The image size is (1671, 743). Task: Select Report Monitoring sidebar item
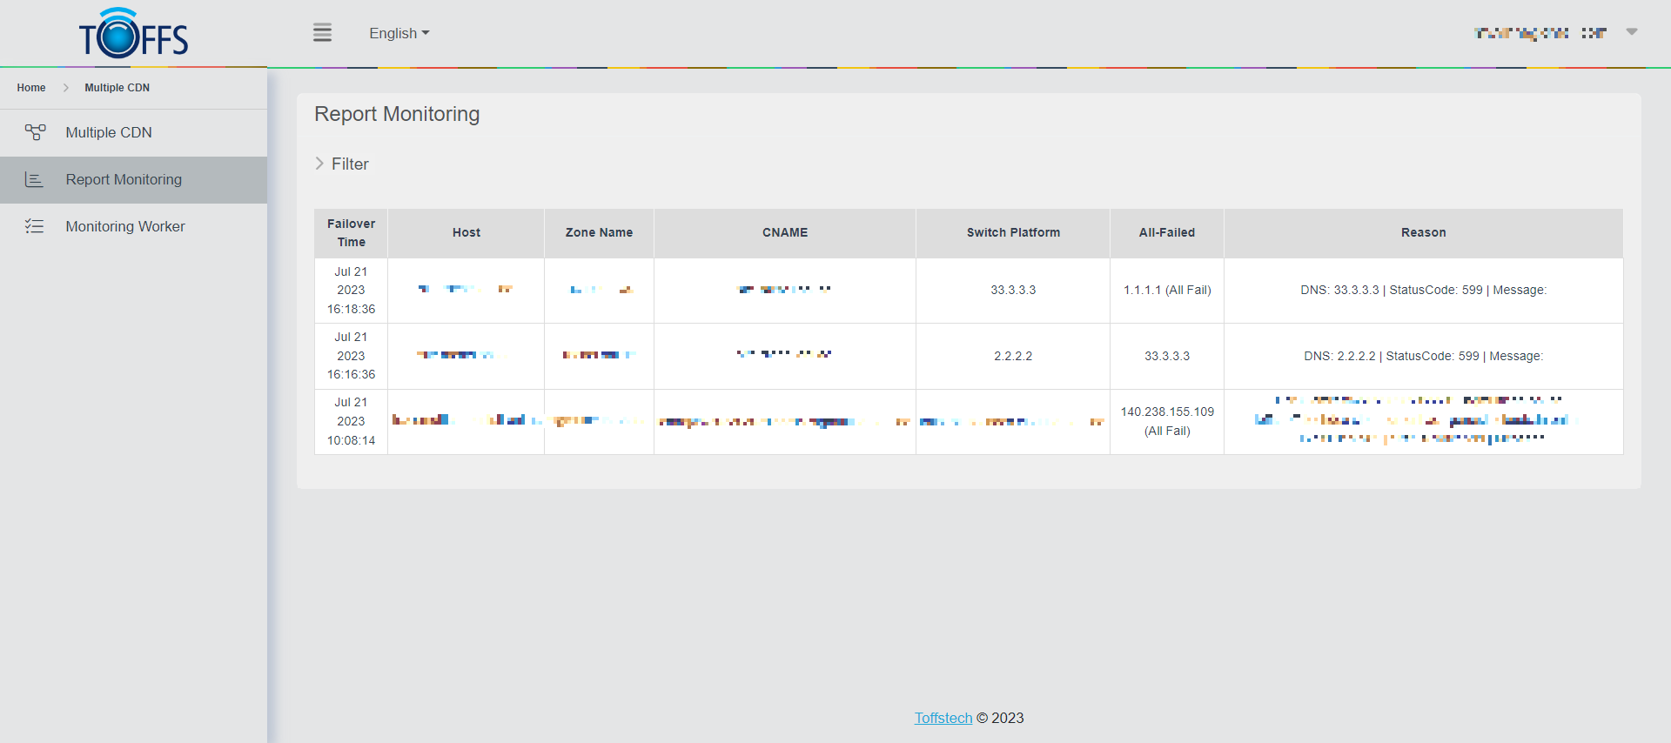point(124,179)
